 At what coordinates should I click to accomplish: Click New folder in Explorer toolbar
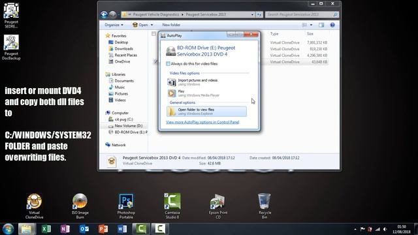[171, 25]
